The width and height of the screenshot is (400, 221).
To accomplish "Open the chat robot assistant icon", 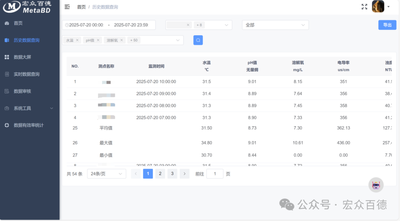I will pos(376,185).
